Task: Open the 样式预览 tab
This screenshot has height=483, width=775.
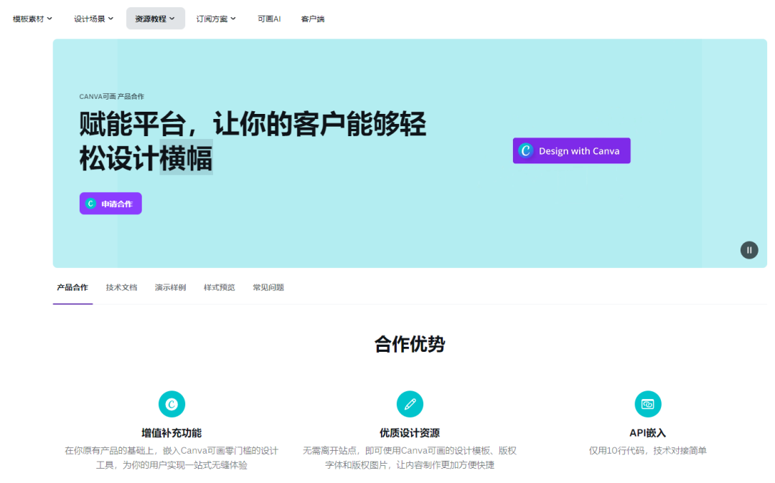Action: (220, 287)
